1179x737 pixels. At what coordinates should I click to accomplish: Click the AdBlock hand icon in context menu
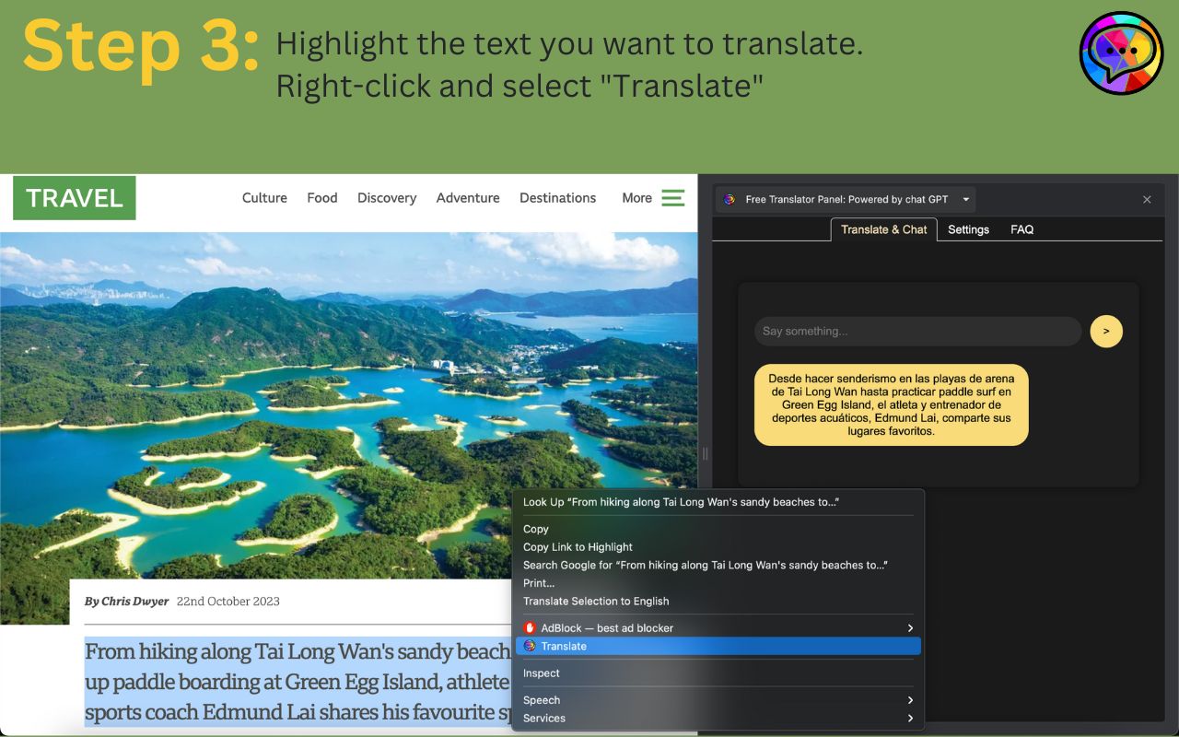[530, 627]
